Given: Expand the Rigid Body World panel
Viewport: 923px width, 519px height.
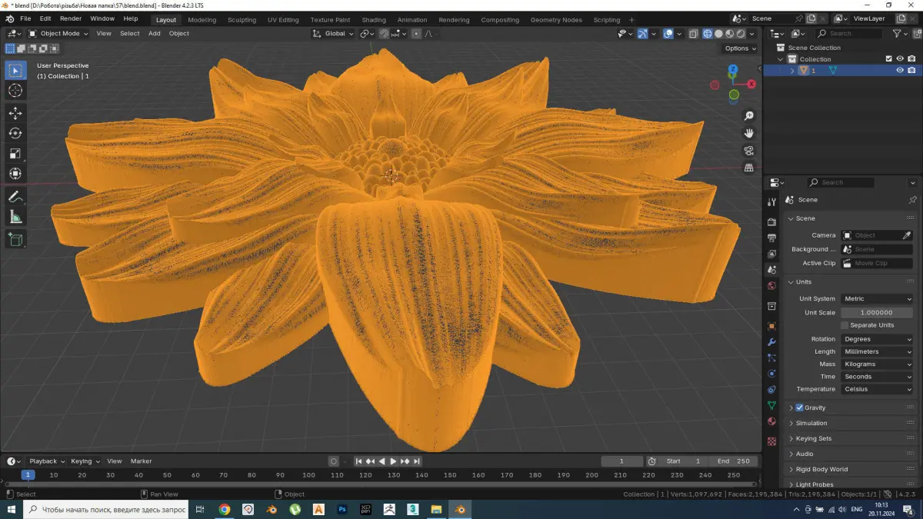Looking at the screenshot, I should click(821, 469).
